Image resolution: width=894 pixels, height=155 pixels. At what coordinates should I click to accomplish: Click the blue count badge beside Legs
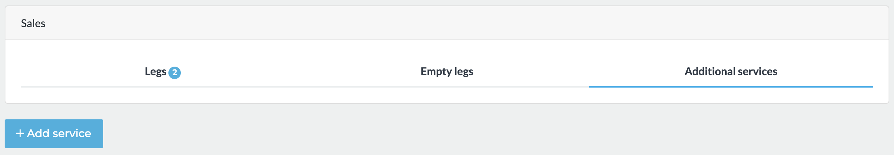pos(175,72)
